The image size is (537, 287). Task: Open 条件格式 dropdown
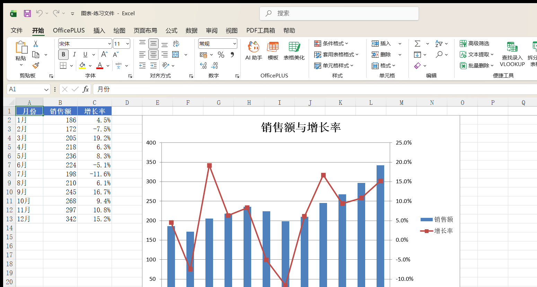[331, 44]
